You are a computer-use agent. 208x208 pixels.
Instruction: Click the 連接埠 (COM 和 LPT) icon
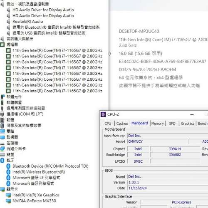click(2, 114)
